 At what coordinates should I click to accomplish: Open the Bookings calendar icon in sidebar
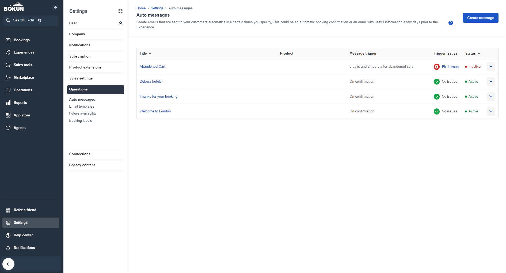[8, 40]
